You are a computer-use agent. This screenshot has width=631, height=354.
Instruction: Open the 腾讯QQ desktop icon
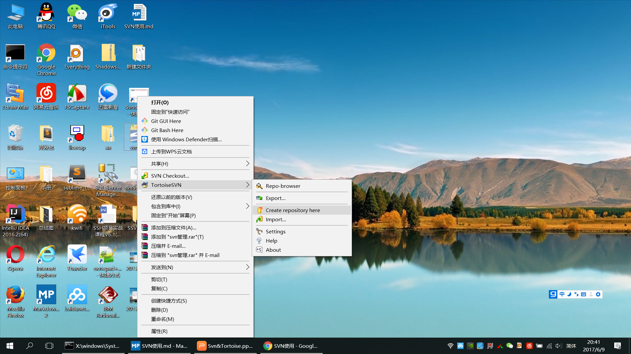pyautogui.click(x=46, y=16)
